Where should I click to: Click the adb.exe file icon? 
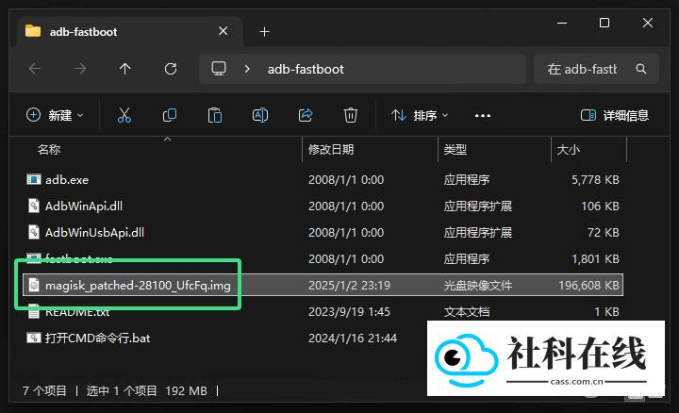[x=34, y=179]
